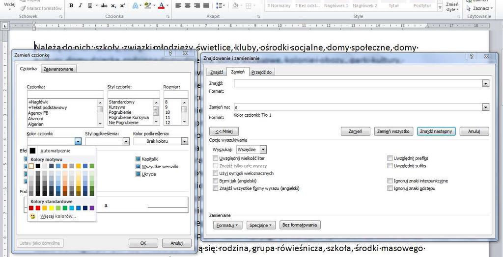Apply text highlight color marker
This screenshot has height=257, width=503.
pos(147,5)
